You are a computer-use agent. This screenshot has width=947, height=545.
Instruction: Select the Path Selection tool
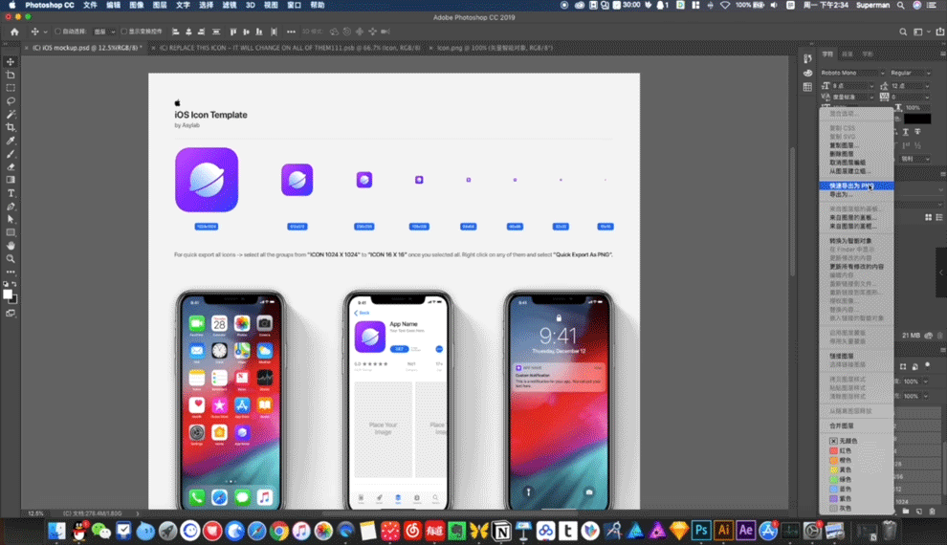11,219
